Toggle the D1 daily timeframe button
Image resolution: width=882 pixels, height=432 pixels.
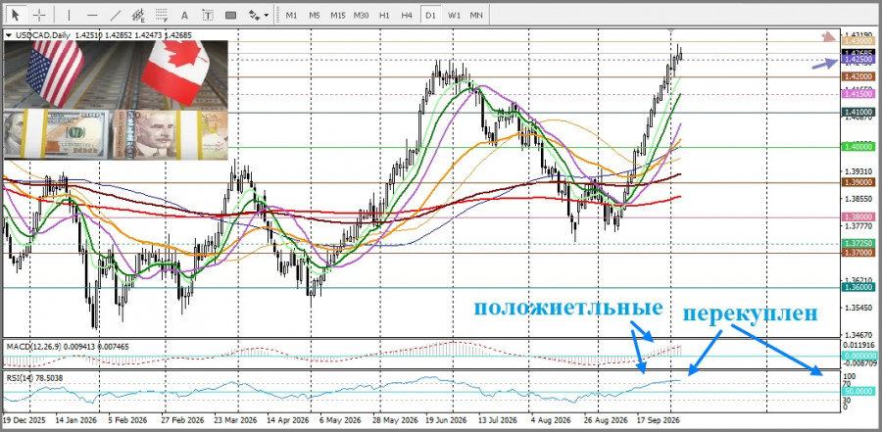click(x=430, y=16)
